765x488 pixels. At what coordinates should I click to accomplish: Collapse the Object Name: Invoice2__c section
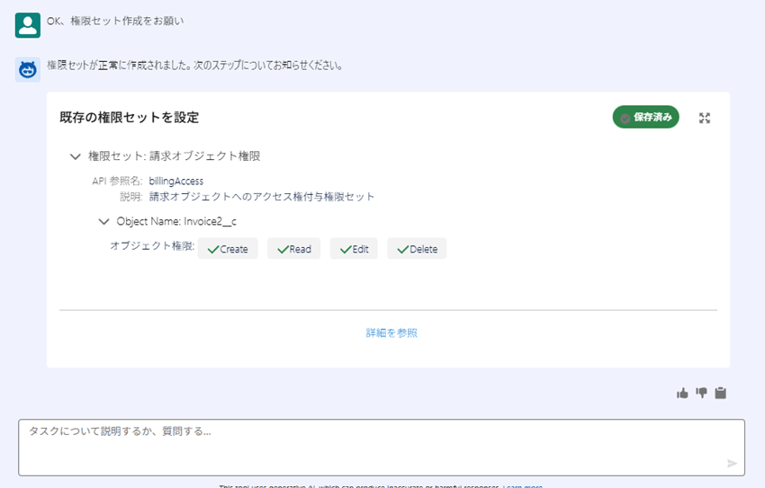[103, 221]
